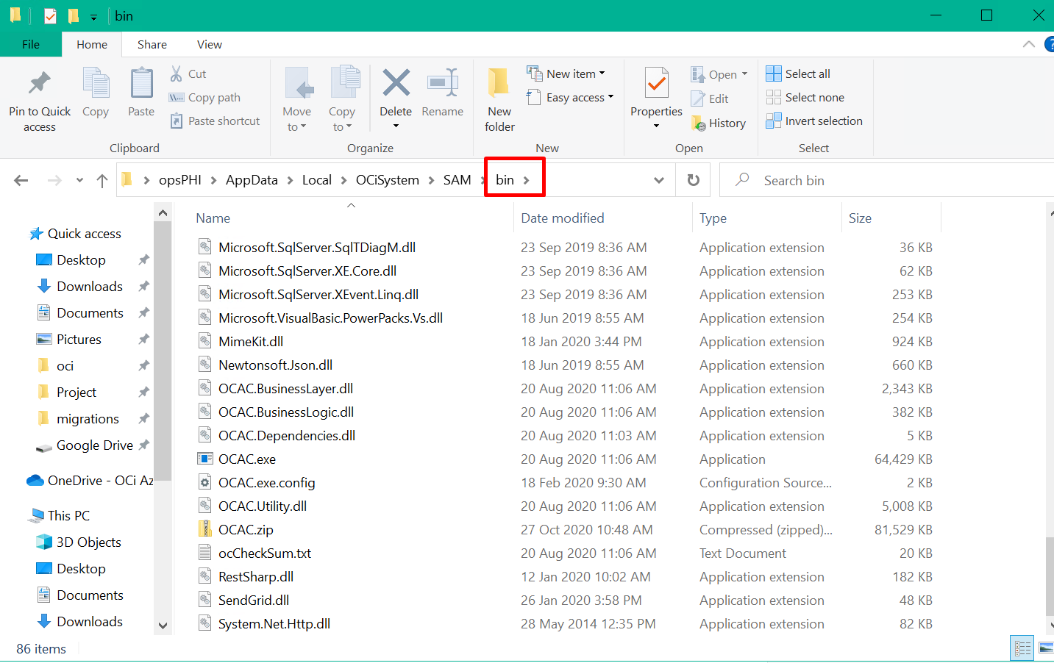Go back using the Back arrow
Viewport: 1054px width, 663px height.
point(21,180)
